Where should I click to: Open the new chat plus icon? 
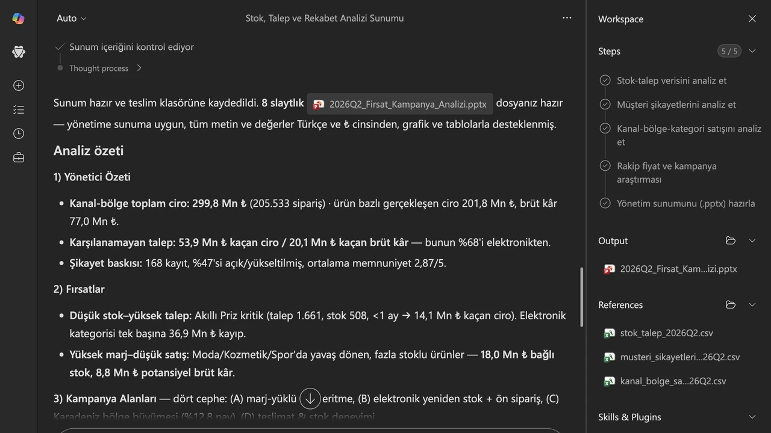tap(18, 85)
